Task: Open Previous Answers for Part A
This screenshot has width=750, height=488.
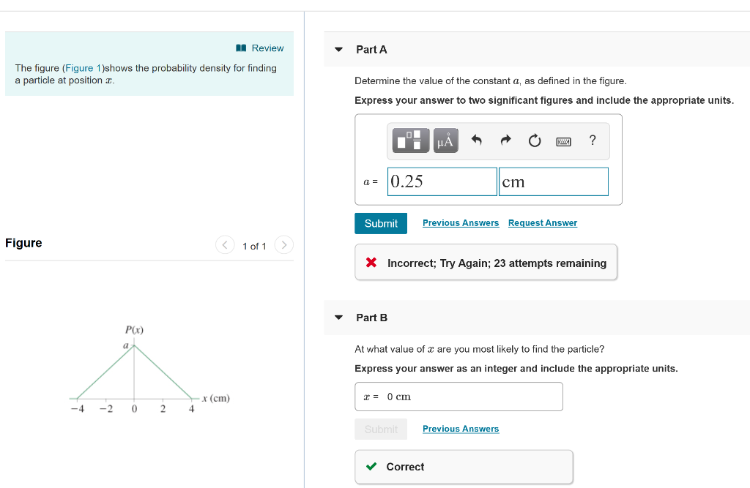Action: pos(461,222)
